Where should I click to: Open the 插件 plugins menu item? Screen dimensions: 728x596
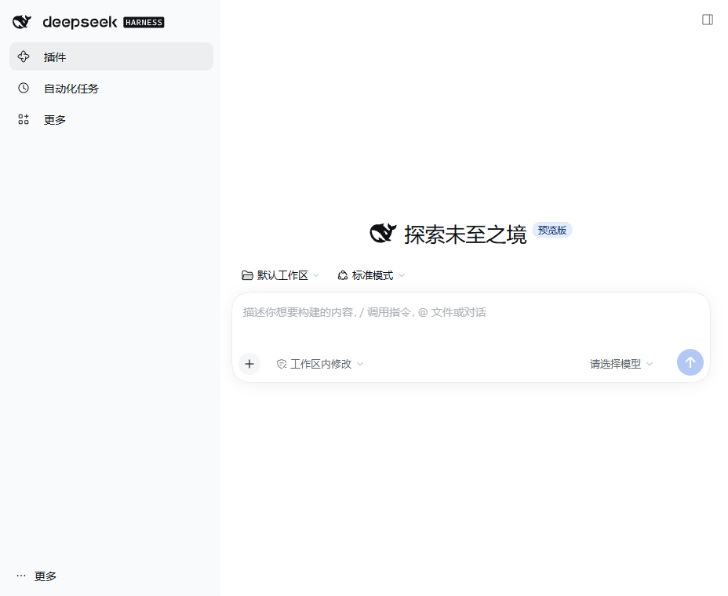pos(111,56)
